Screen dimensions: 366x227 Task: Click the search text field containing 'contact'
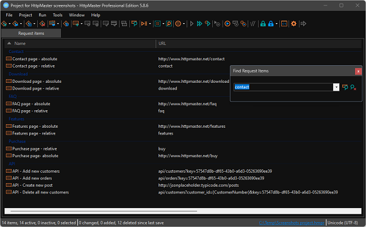284,87
